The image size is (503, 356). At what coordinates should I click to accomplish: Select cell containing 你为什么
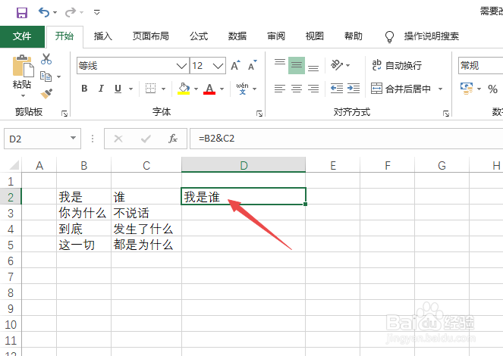tap(83, 213)
